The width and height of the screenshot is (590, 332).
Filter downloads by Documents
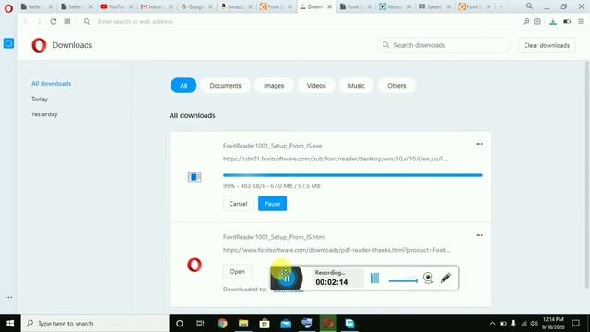click(x=225, y=86)
